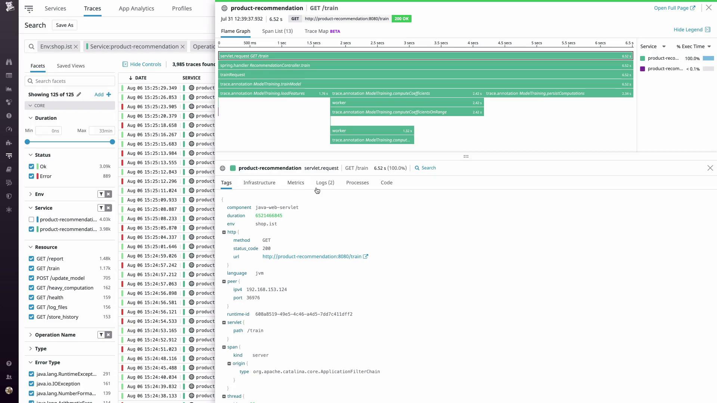
Task: Switch to the Span List tab
Action: point(277,31)
